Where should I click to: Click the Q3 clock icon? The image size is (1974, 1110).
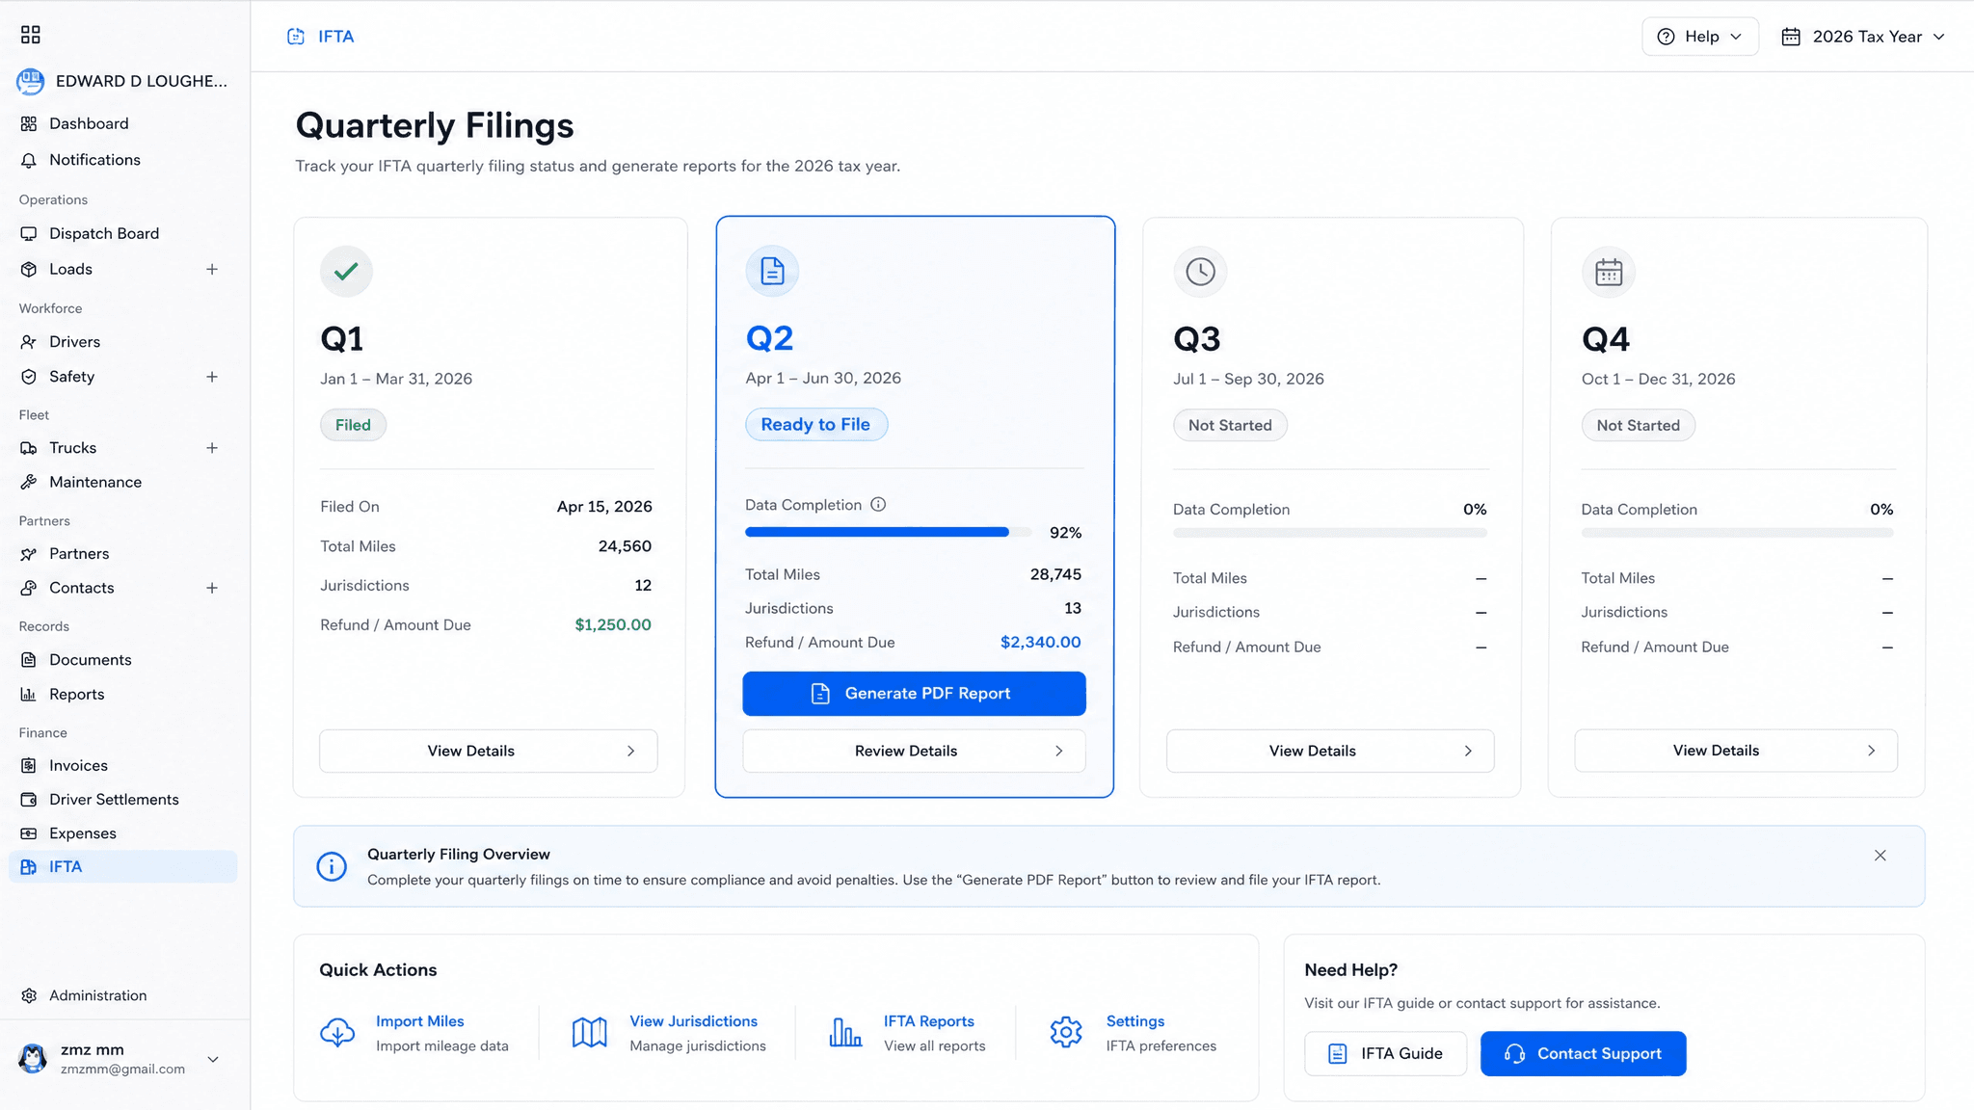[x=1200, y=272]
